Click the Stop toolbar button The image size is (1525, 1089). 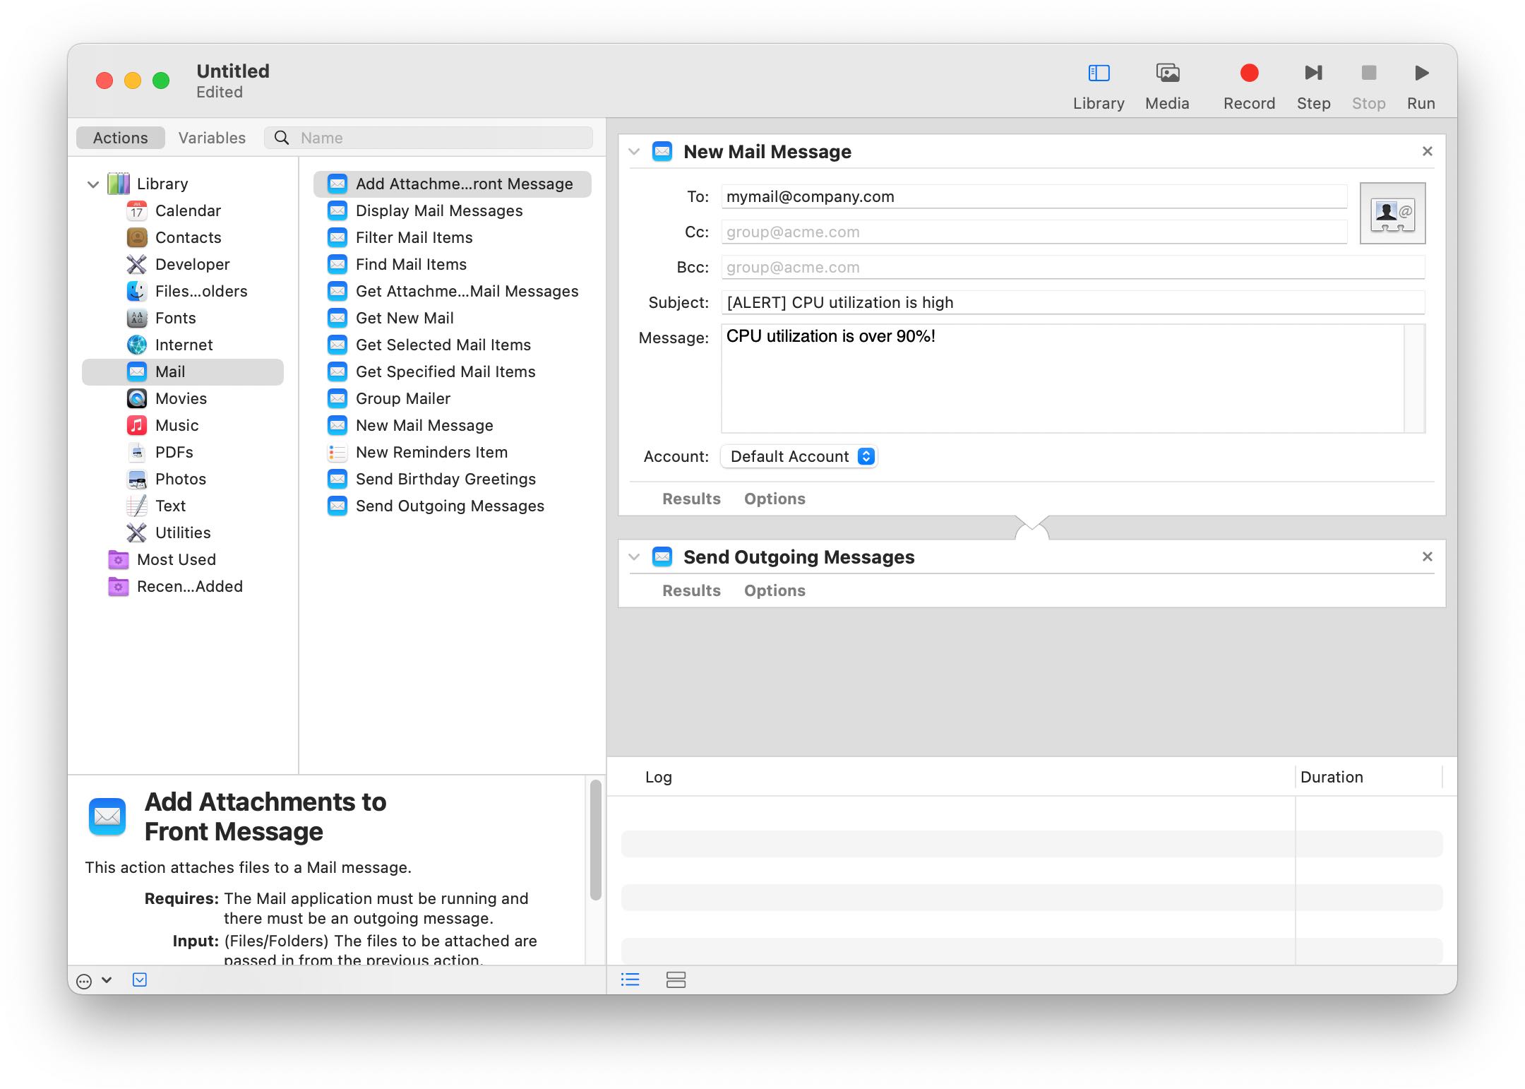click(x=1368, y=86)
